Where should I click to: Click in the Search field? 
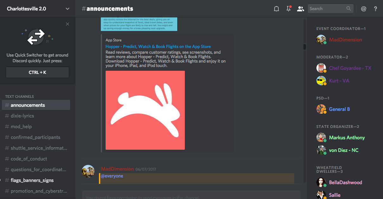327,9
